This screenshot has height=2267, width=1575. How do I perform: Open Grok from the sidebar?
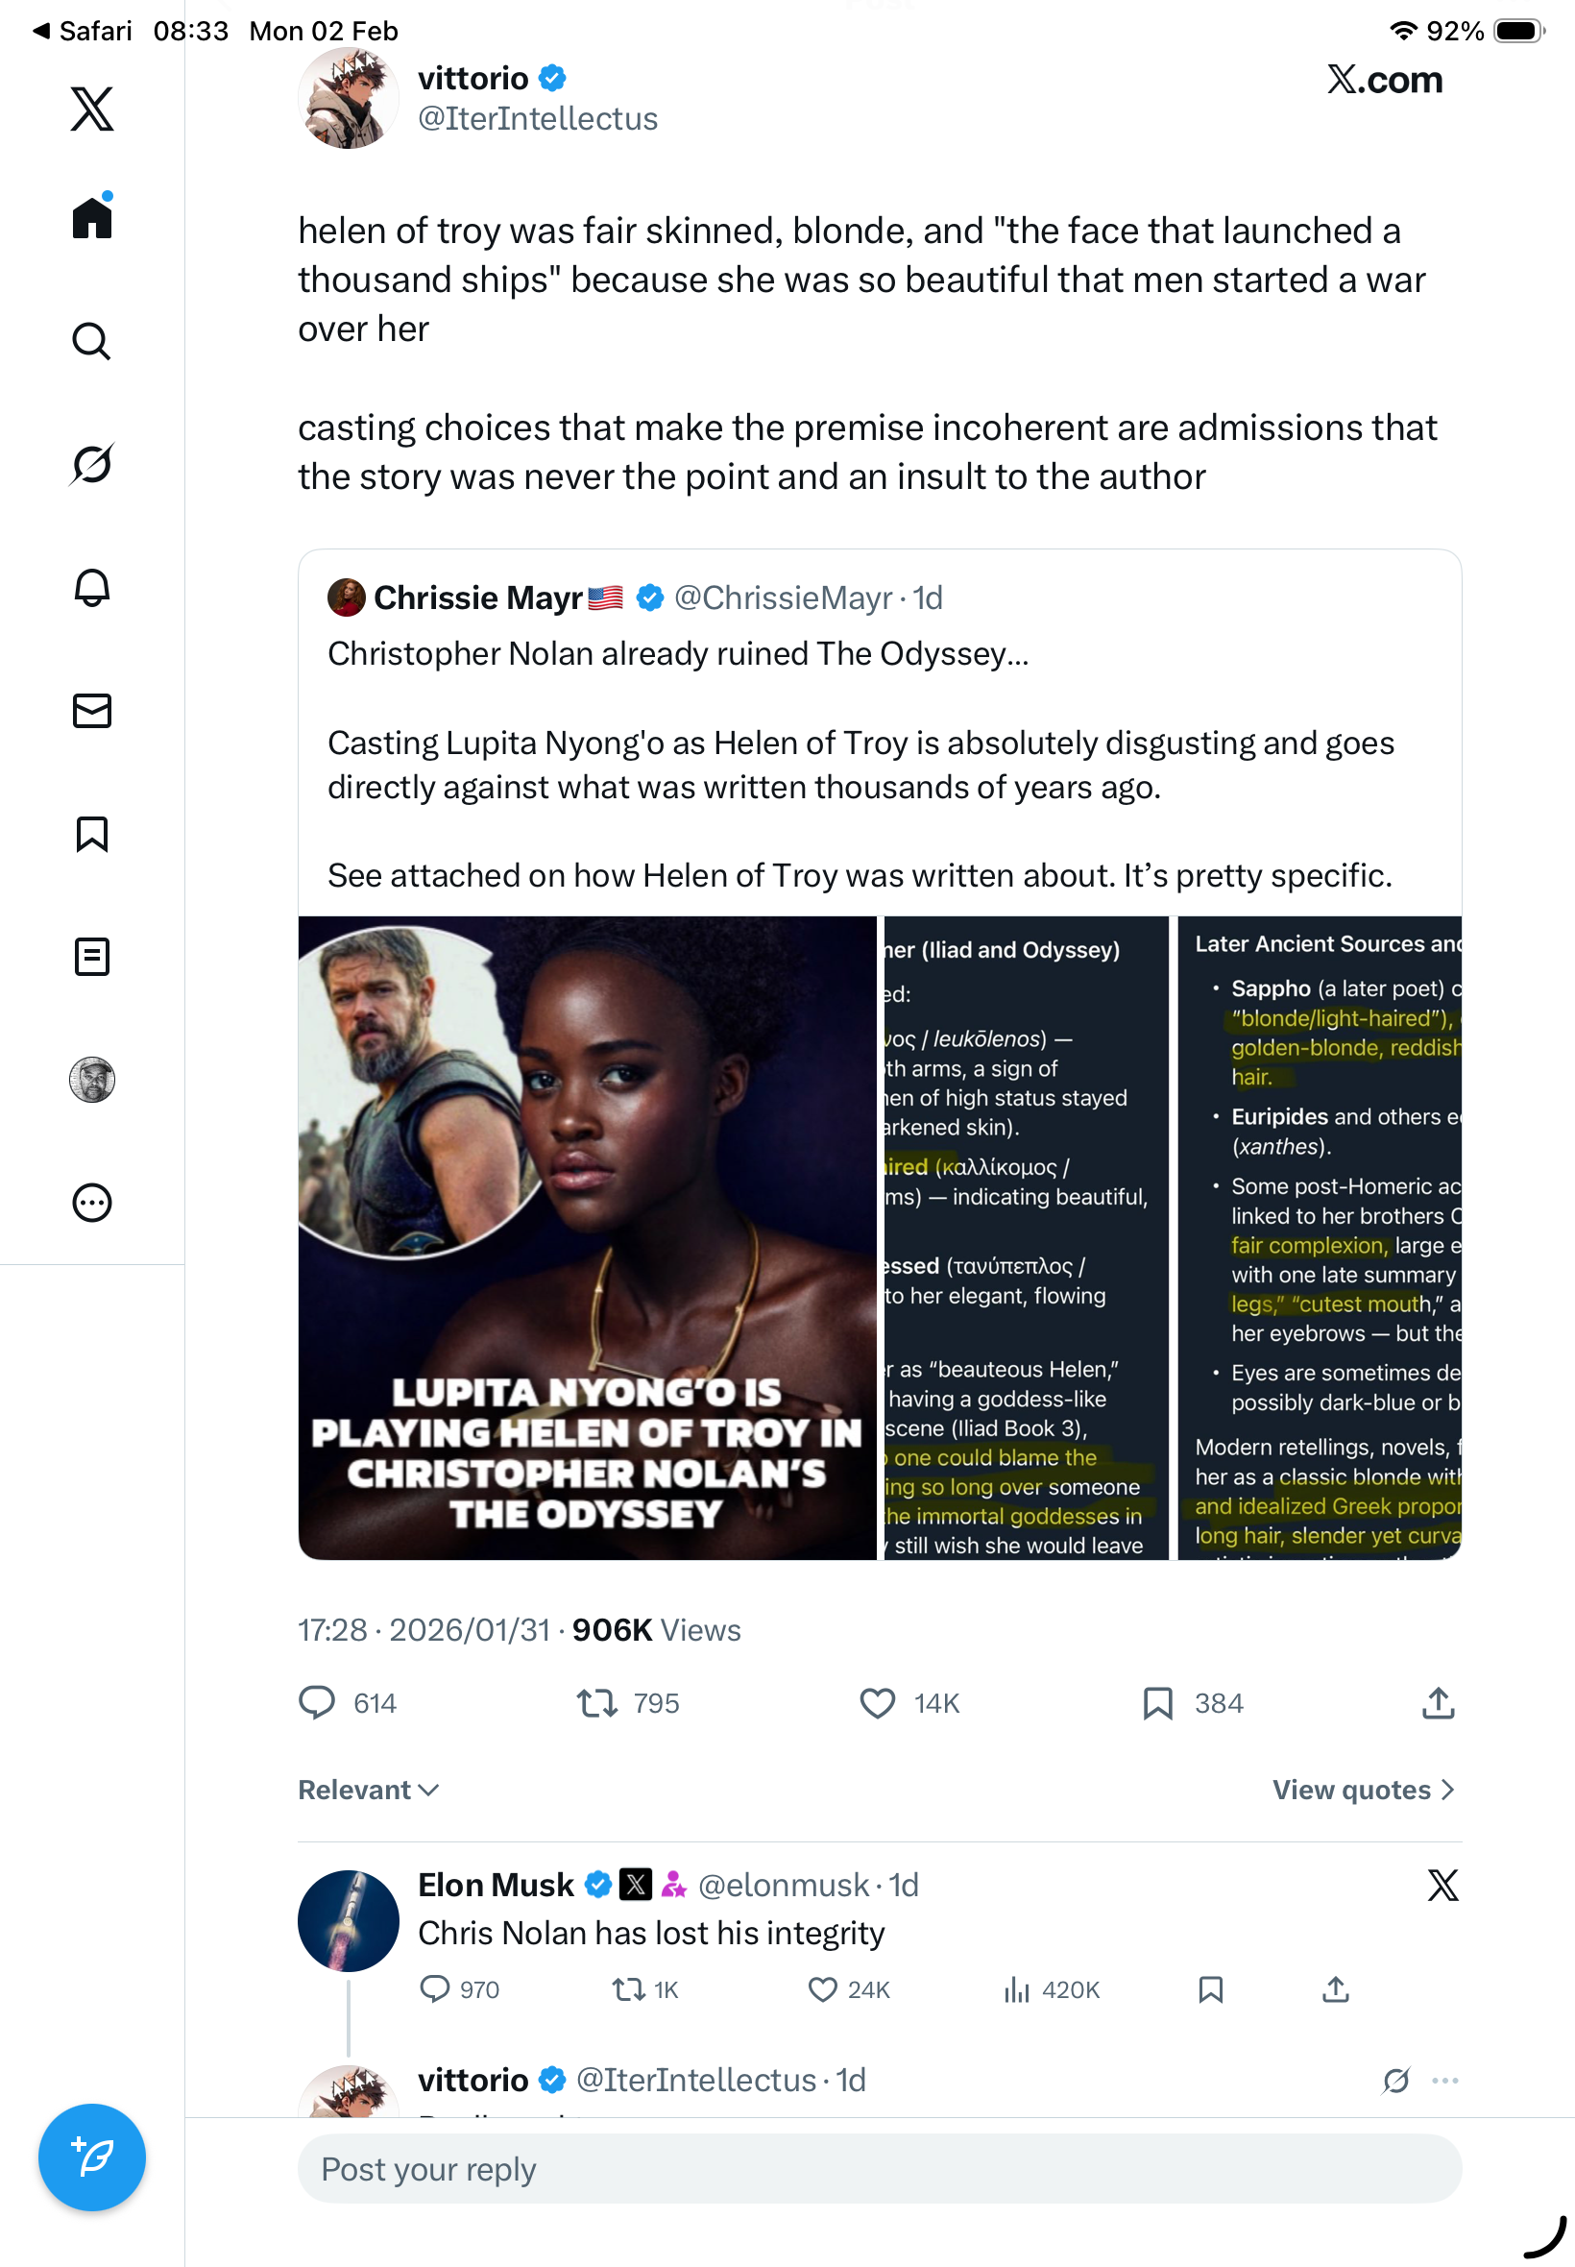pos(92,464)
